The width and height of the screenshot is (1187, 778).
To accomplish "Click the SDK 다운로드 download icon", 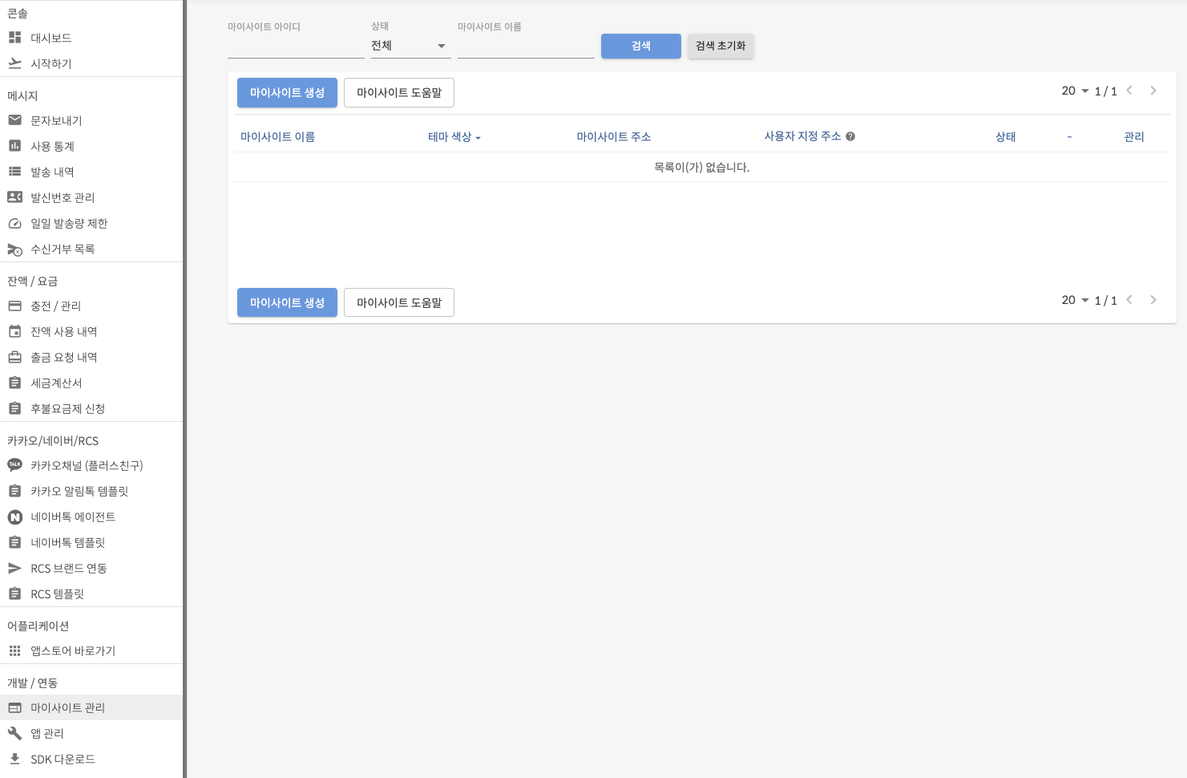I will tap(14, 759).
